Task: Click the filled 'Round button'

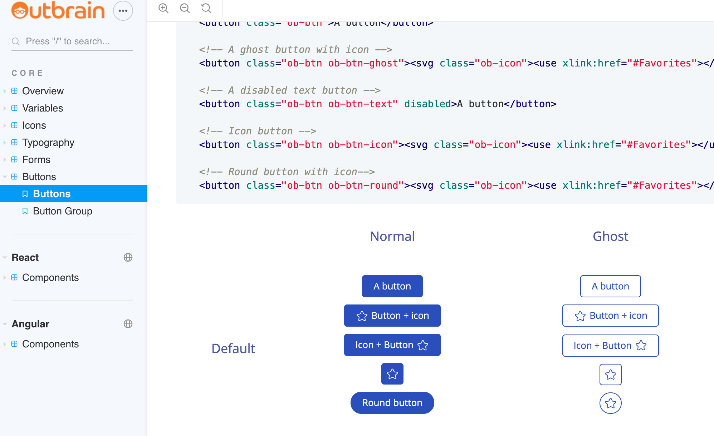Action: pyautogui.click(x=392, y=403)
